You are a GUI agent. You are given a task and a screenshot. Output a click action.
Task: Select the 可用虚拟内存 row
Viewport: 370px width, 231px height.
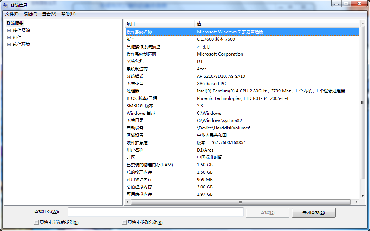[x=242, y=194]
